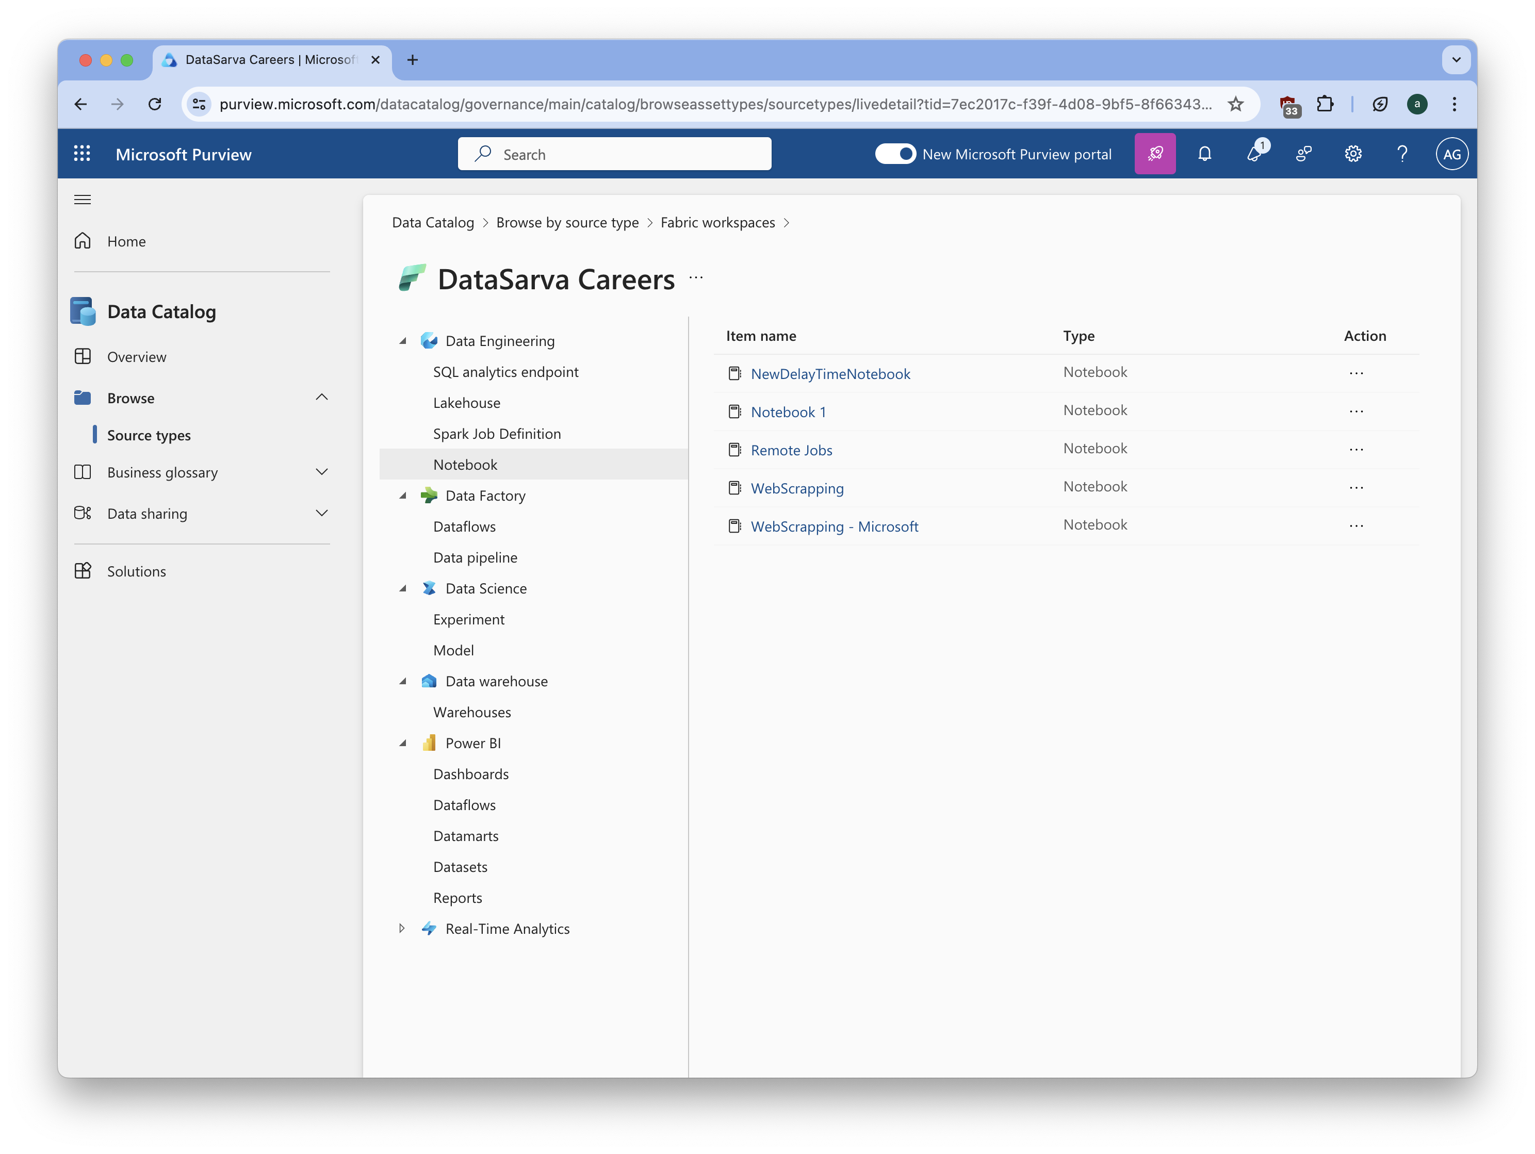The width and height of the screenshot is (1535, 1154).
Task: Select Model in the tree
Action: click(x=453, y=651)
